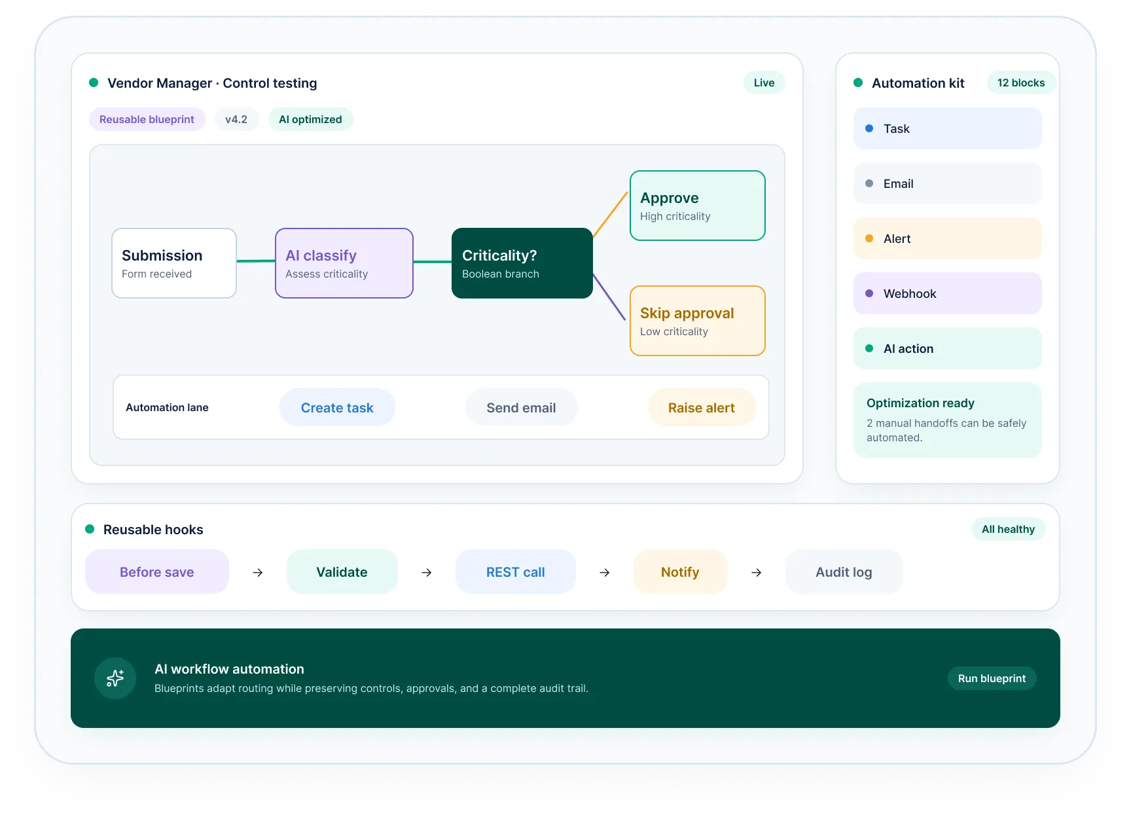Screen dimensions: 1131x817
Task: Click the Send email pill
Action: point(521,407)
